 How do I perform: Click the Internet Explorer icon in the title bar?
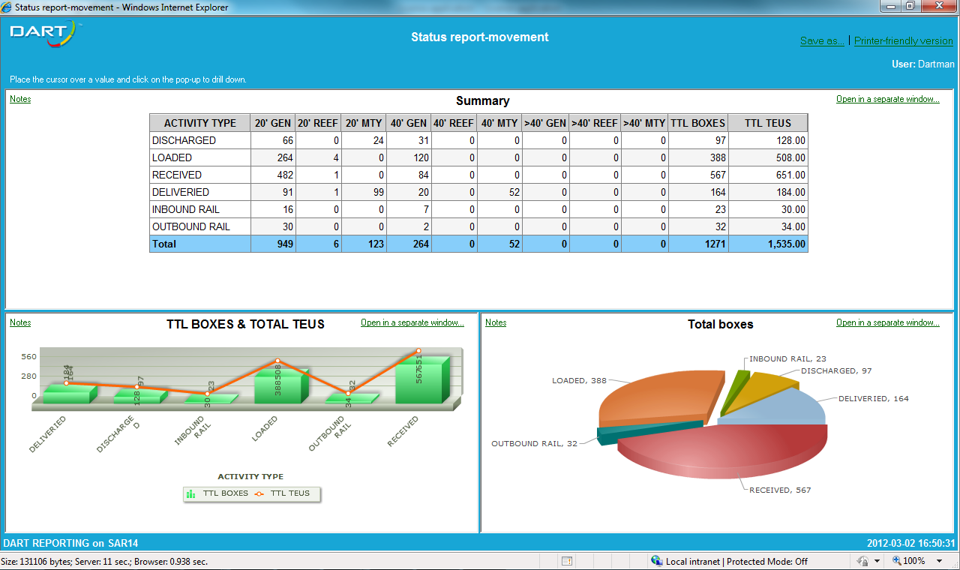pos(7,7)
